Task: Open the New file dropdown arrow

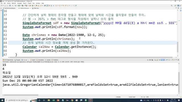Action: (x=3, y=6)
